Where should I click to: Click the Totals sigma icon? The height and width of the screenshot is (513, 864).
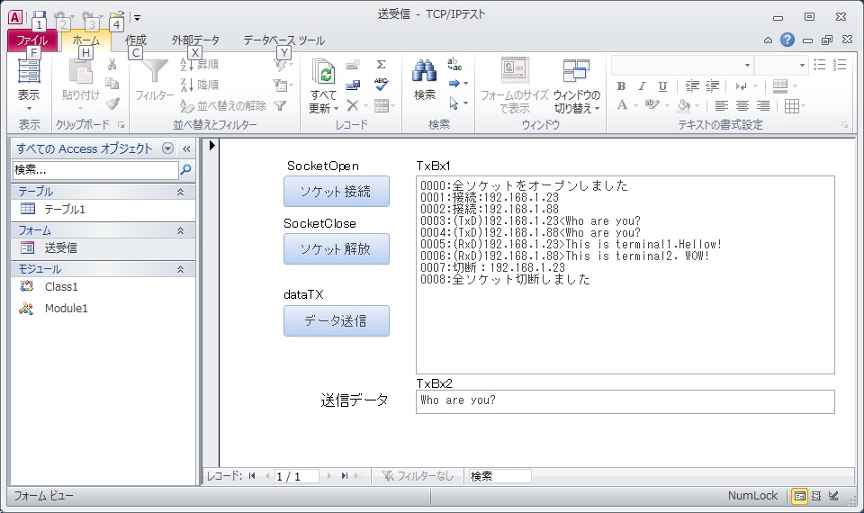[x=381, y=65]
